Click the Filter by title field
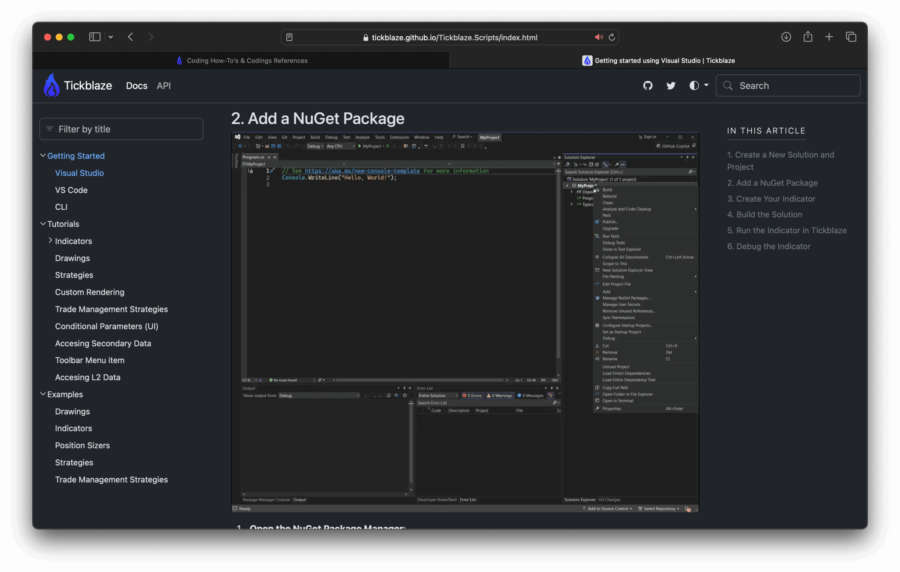 coord(122,129)
